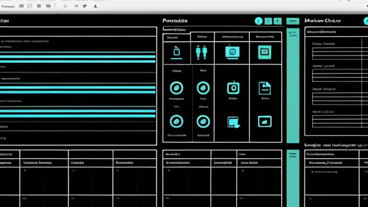
Task: Select the camera icon in the middle grid row
Action: coord(233,88)
